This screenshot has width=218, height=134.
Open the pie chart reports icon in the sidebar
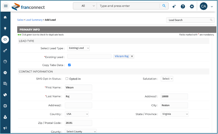point(5,95)
